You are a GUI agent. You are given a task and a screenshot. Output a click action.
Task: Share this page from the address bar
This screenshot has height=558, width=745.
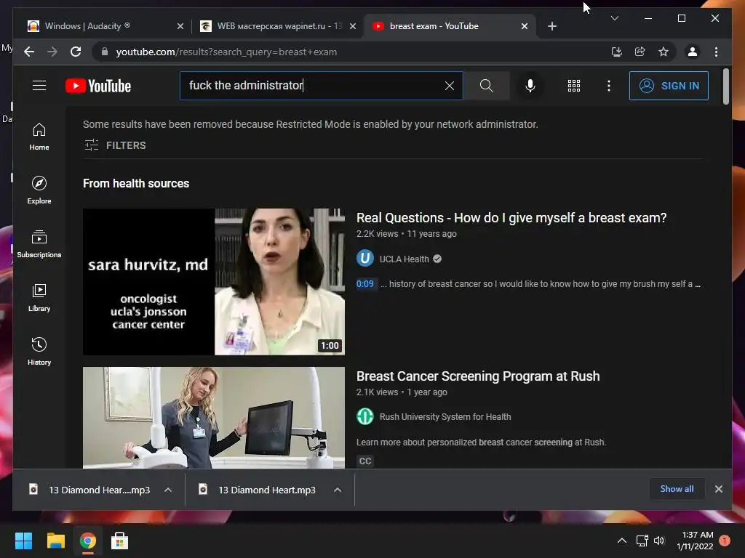click(x=640, y=52)
